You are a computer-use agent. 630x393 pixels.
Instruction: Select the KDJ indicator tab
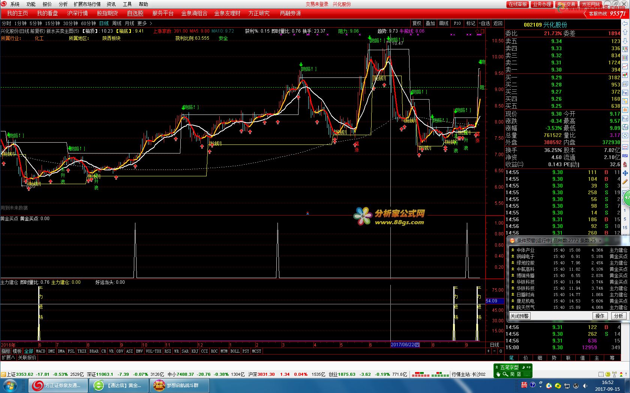[x=195, y=351]
